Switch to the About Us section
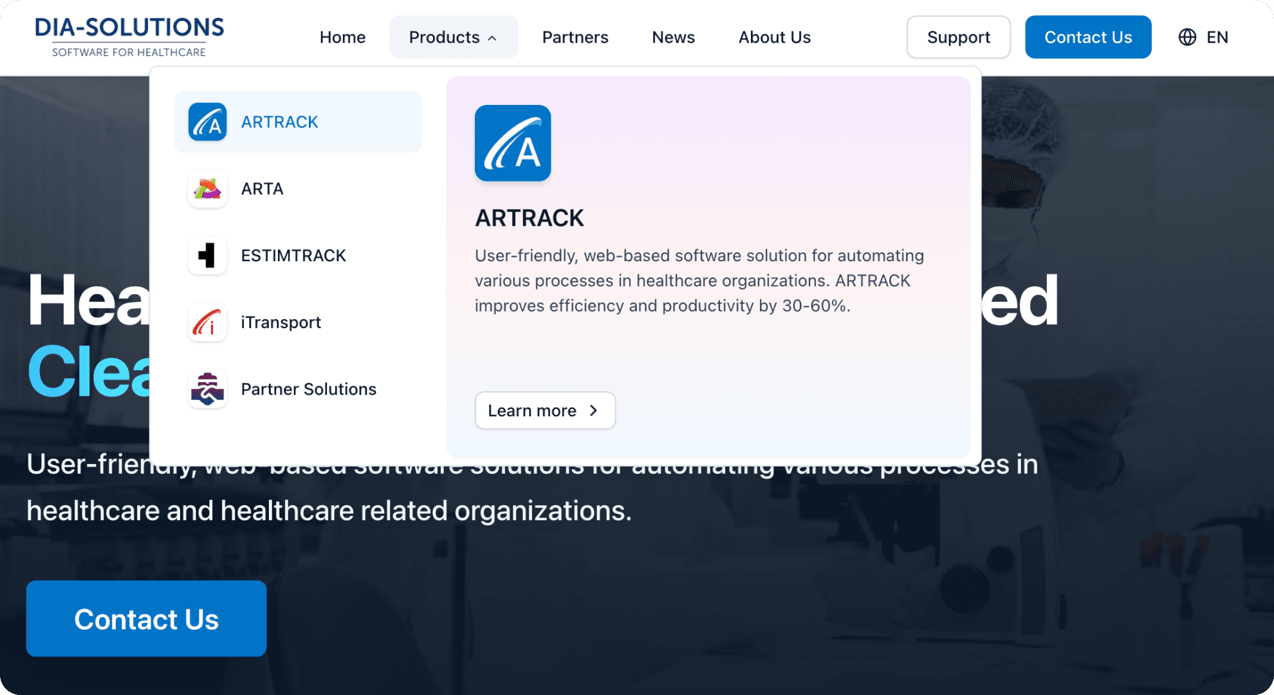 click(x=775, y=37)
